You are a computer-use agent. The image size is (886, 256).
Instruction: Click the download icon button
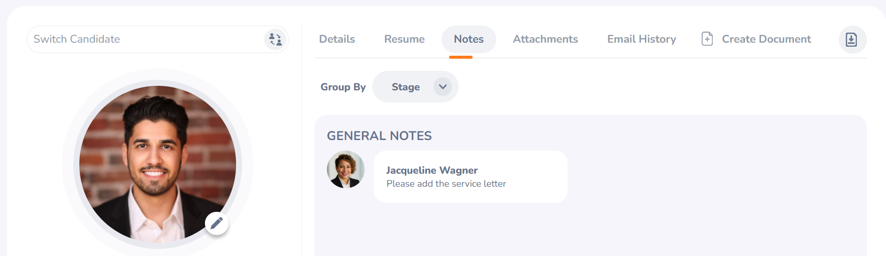(852, 40)
